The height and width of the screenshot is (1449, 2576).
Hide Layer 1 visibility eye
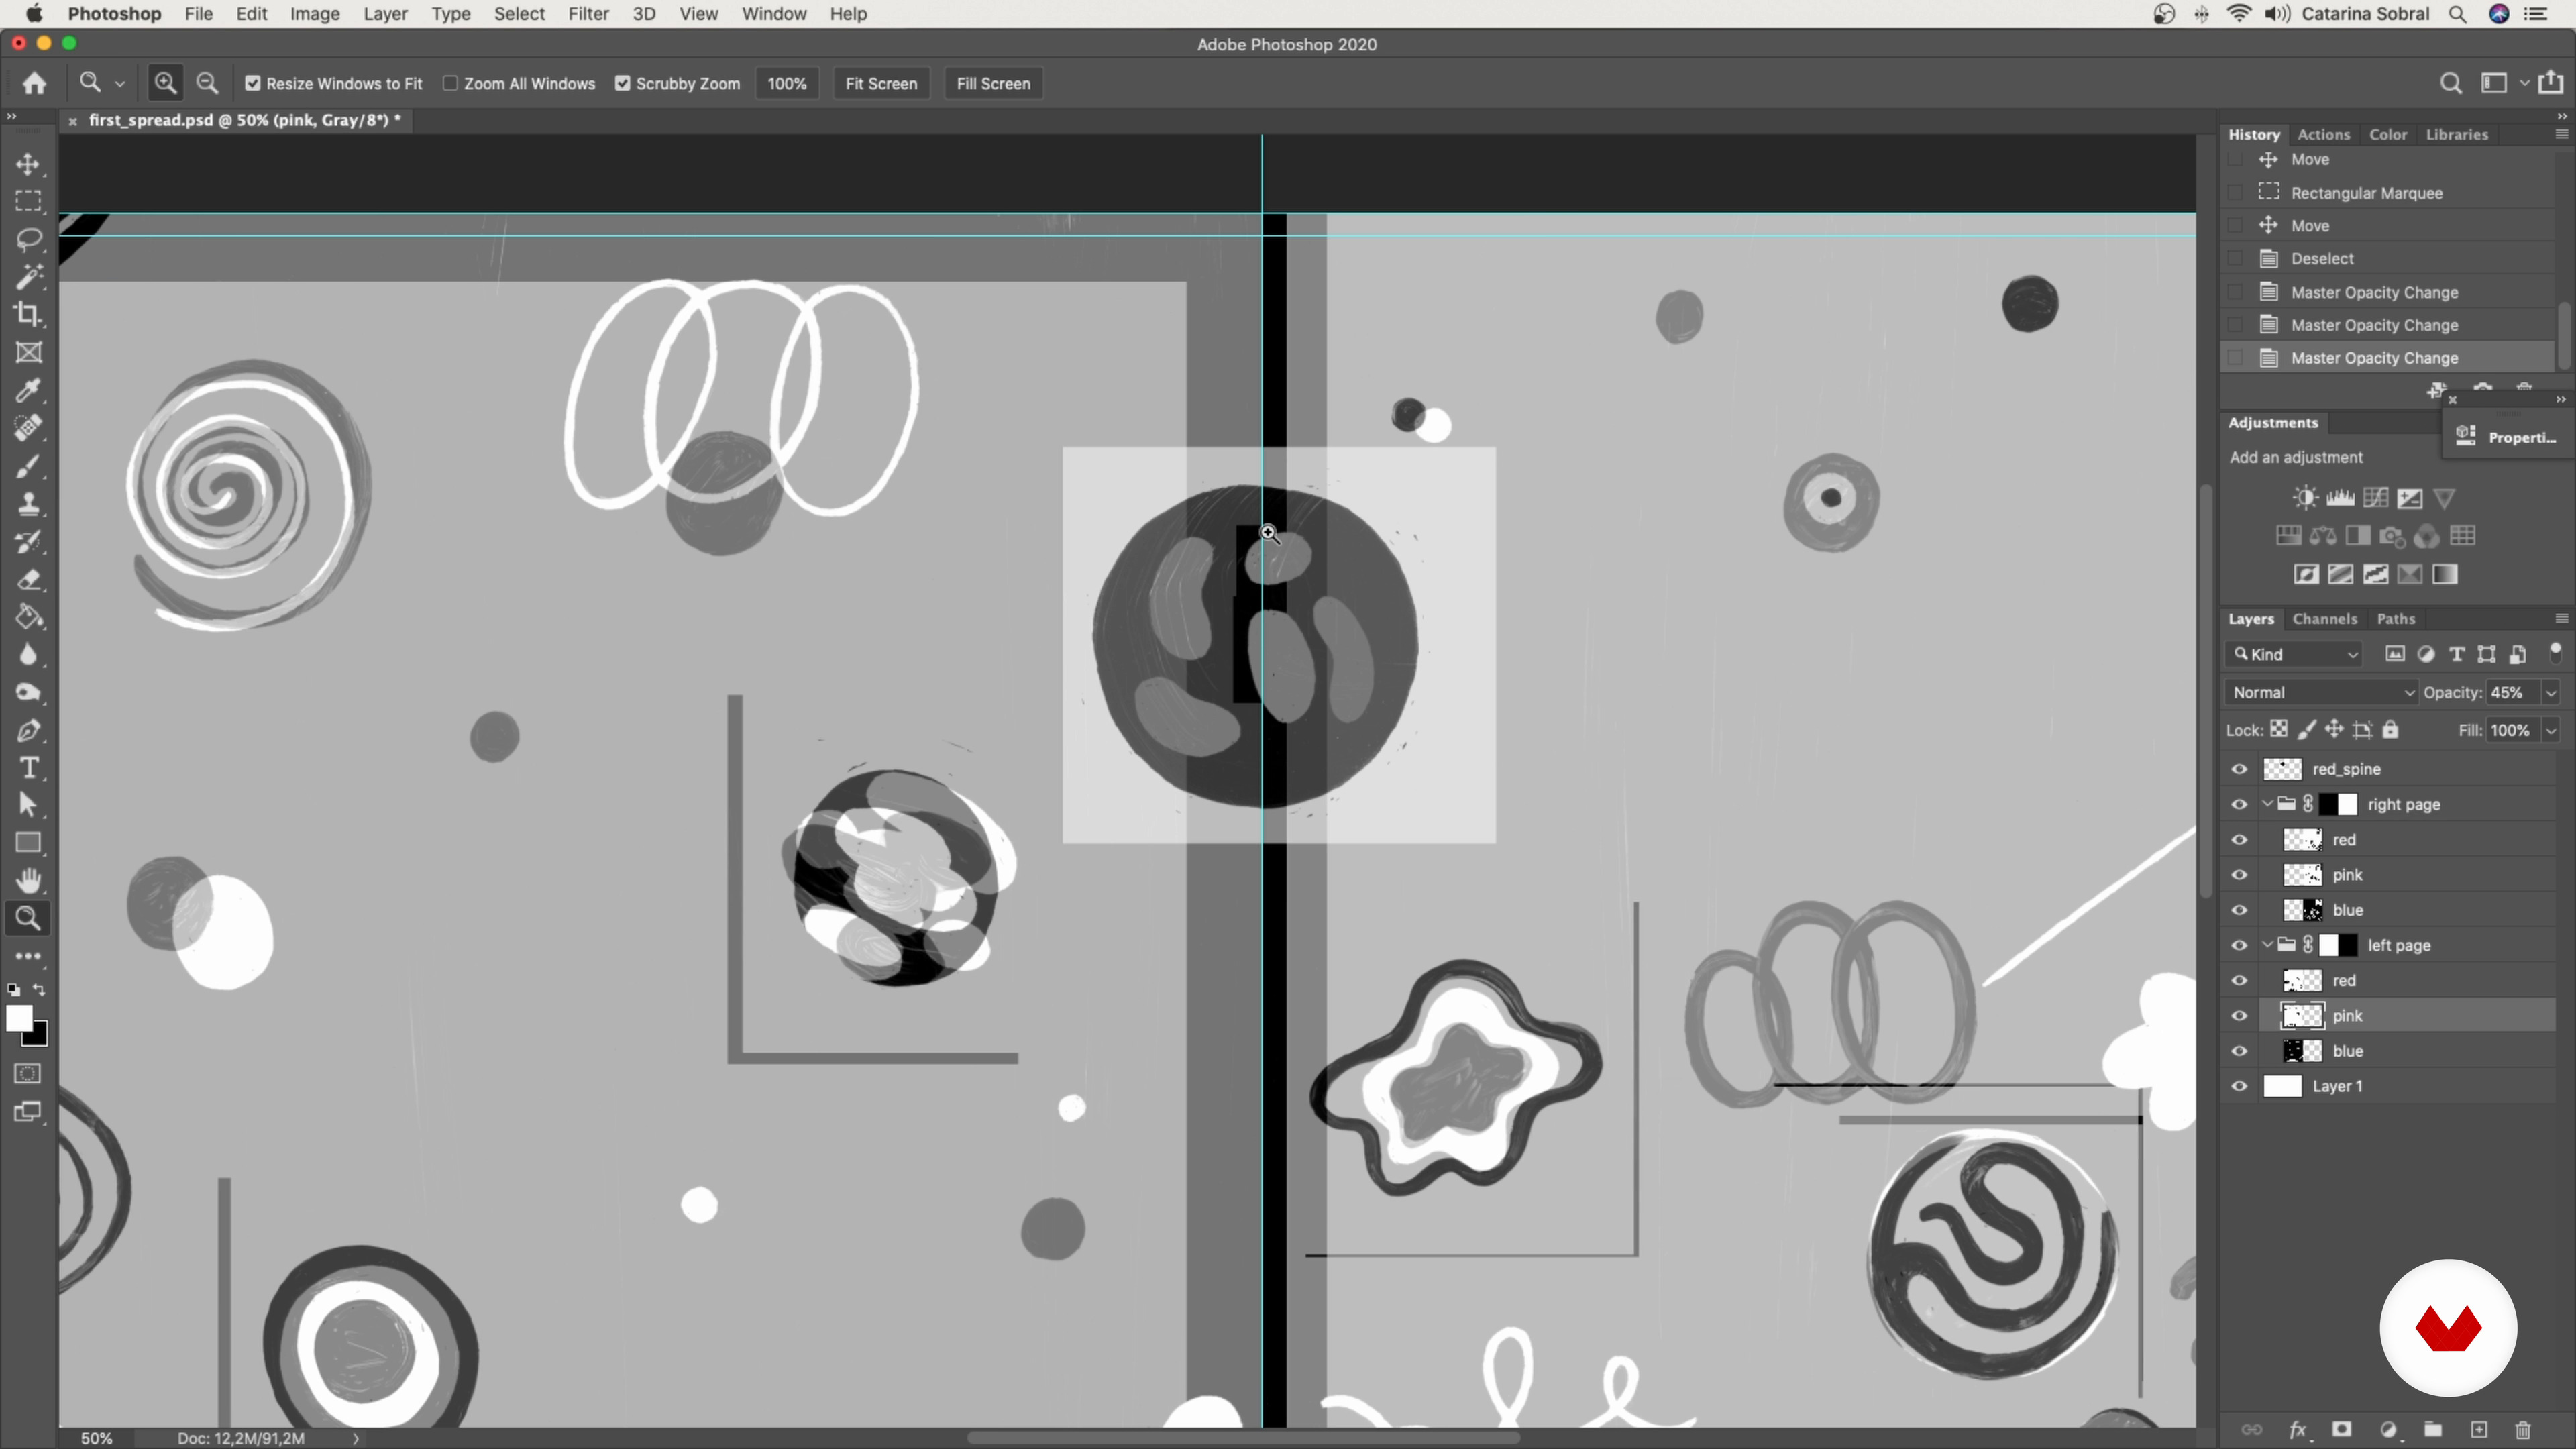click(2239, 1086)
